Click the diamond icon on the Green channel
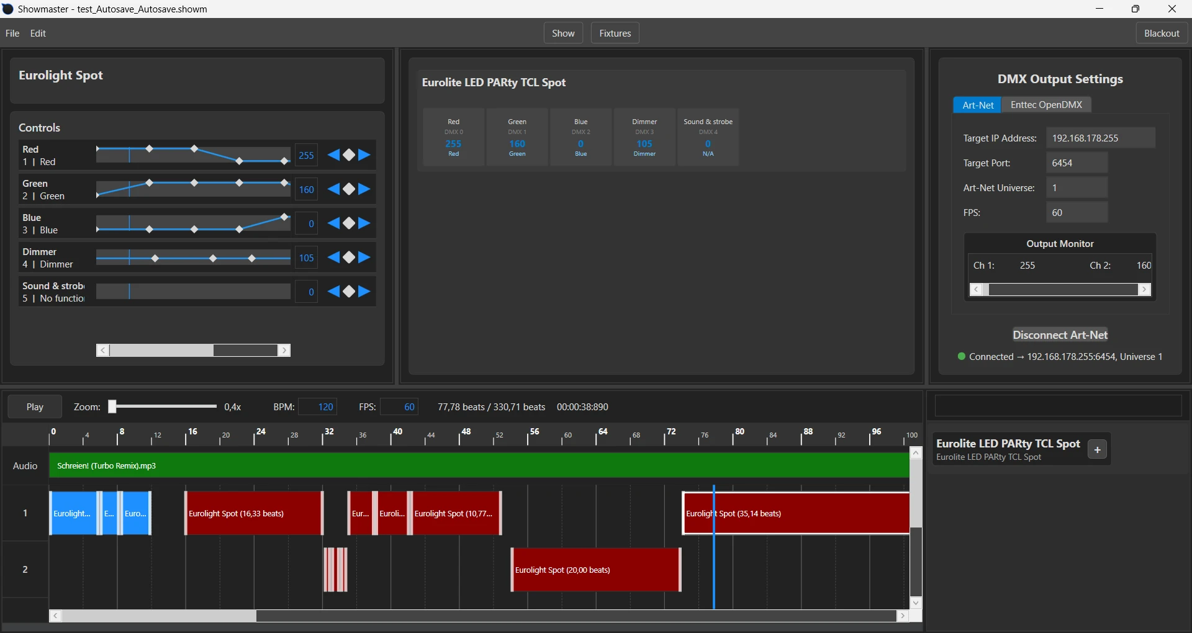Viewport: 1192px width, 633px height. [348, 189]
